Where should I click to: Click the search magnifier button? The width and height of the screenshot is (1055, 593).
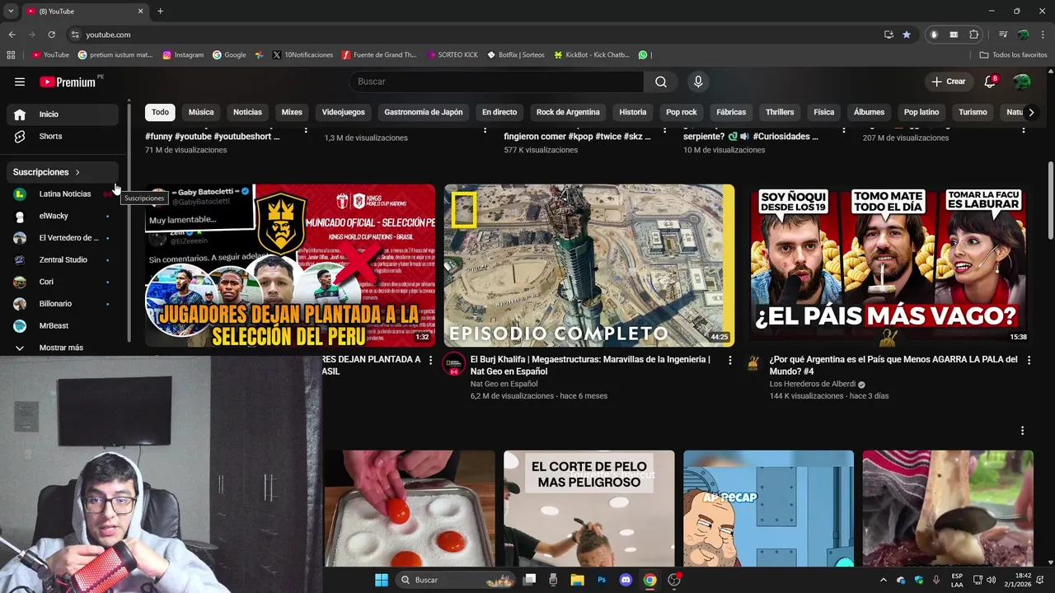point(661,82)
